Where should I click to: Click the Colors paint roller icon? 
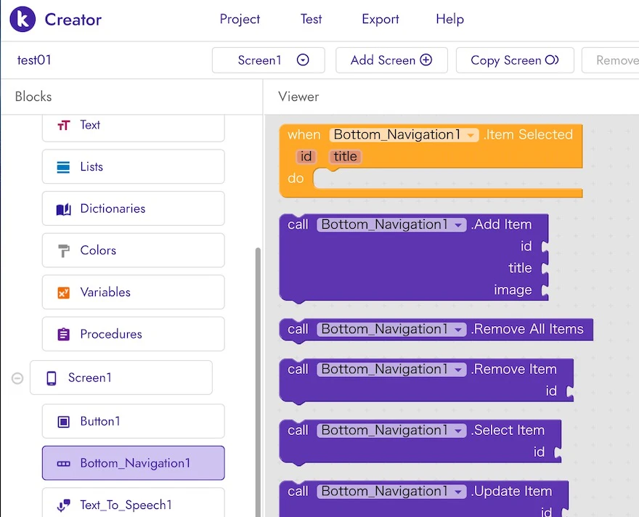point(63,251)
